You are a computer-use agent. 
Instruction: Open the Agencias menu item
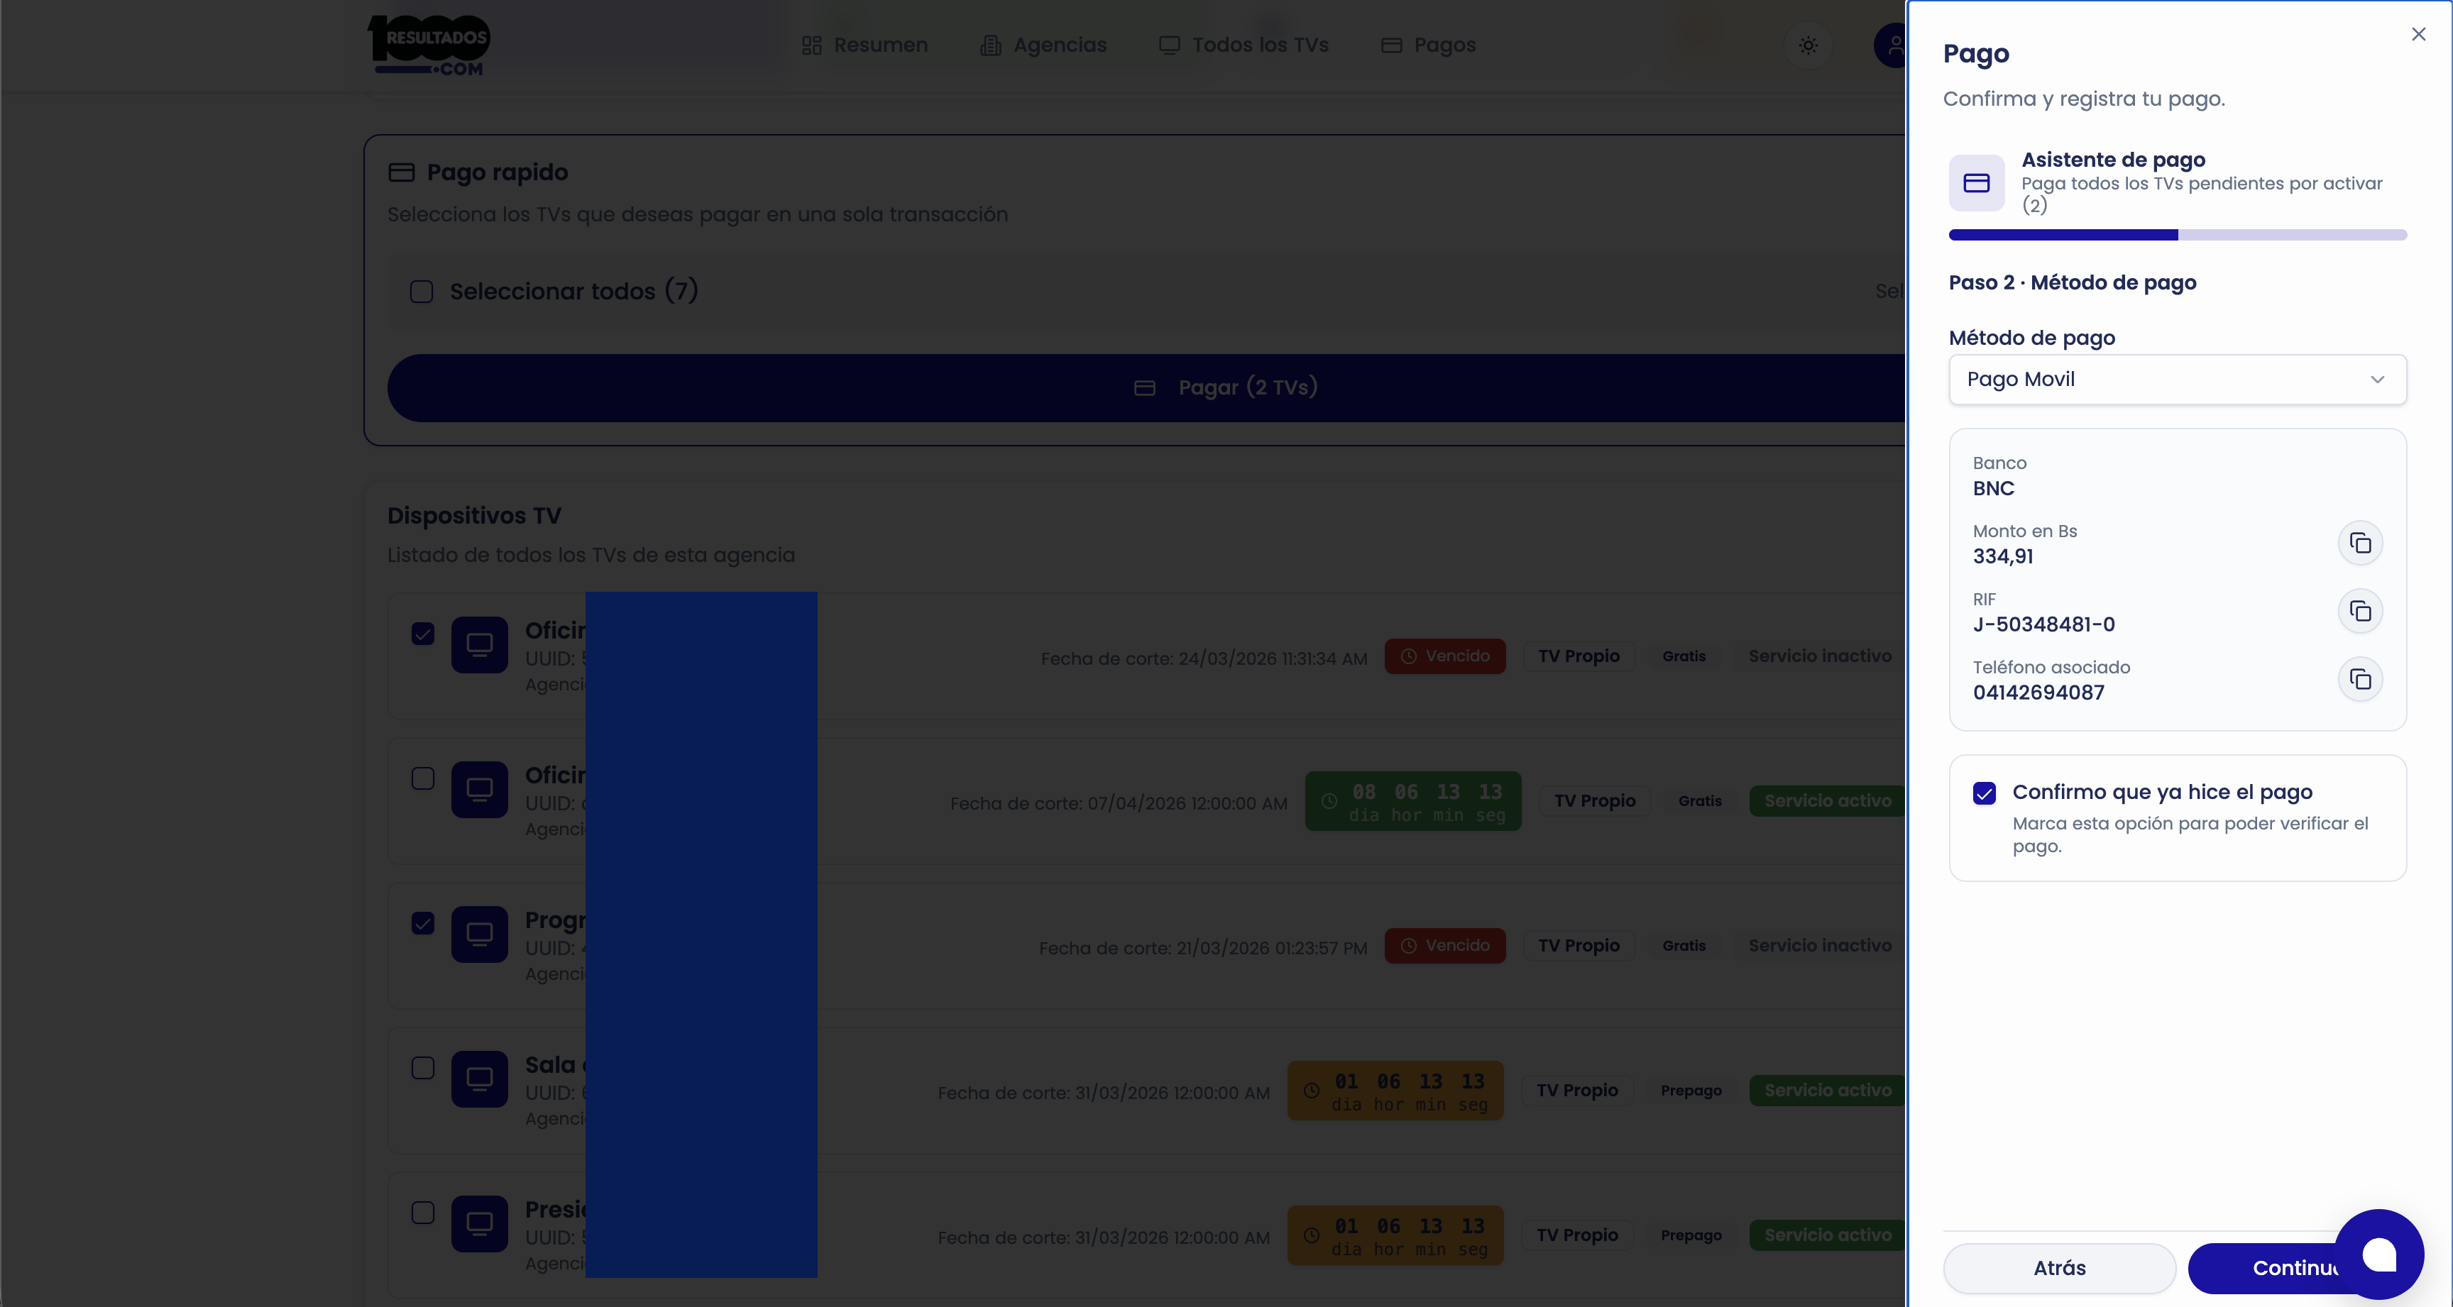(1043, 45)
